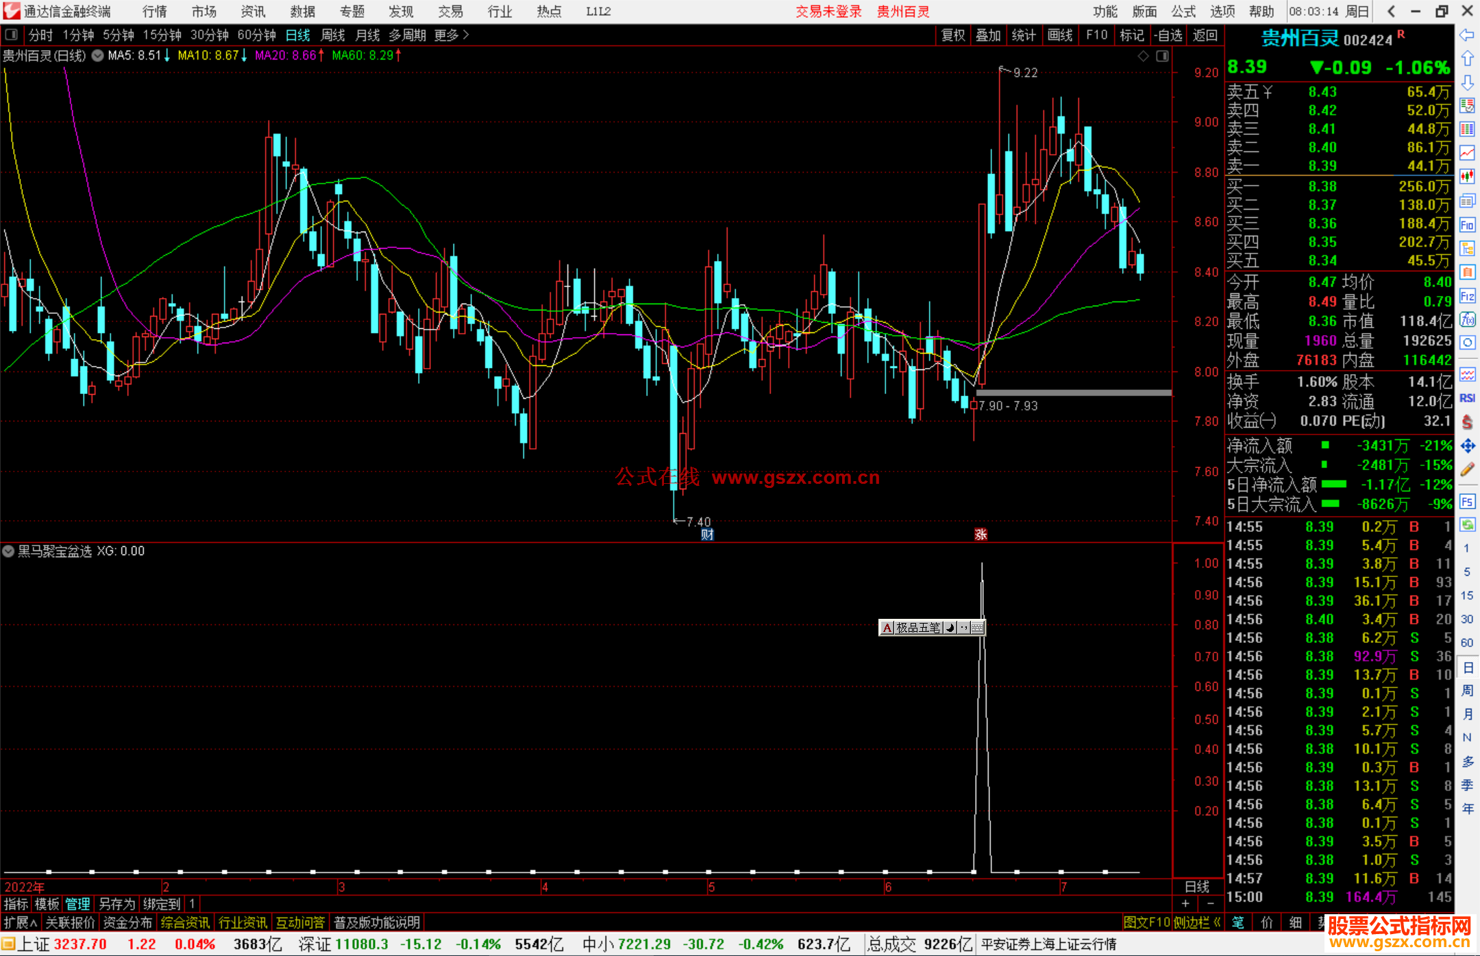The height and width of the screenshot is (956, 1480).
Task: Click the 绑定到 button
Action: point(162,904)
